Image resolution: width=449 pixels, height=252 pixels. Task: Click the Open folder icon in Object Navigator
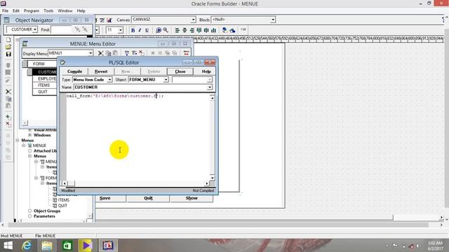(8, 47)
